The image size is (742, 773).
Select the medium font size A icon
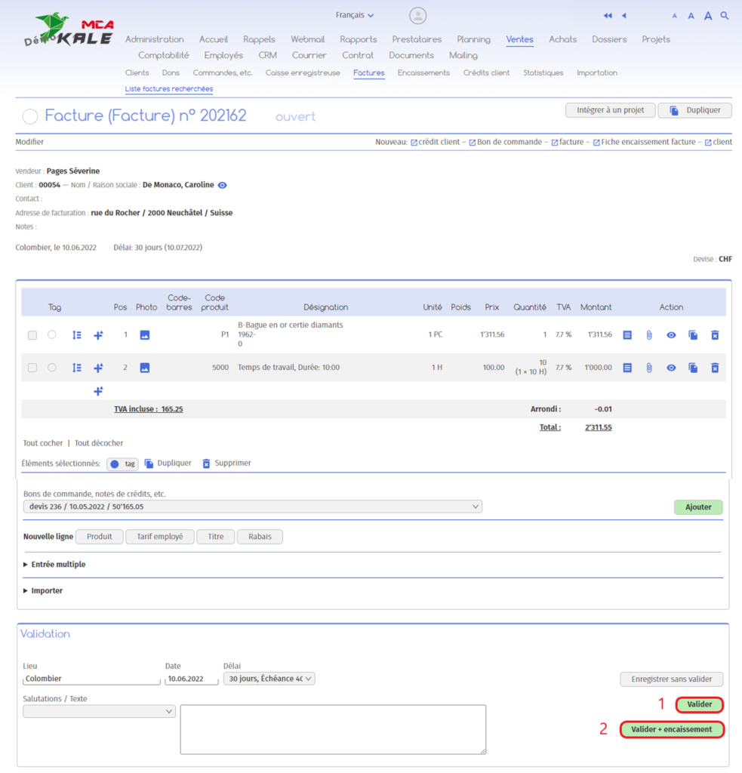click(x=691, y=17)
